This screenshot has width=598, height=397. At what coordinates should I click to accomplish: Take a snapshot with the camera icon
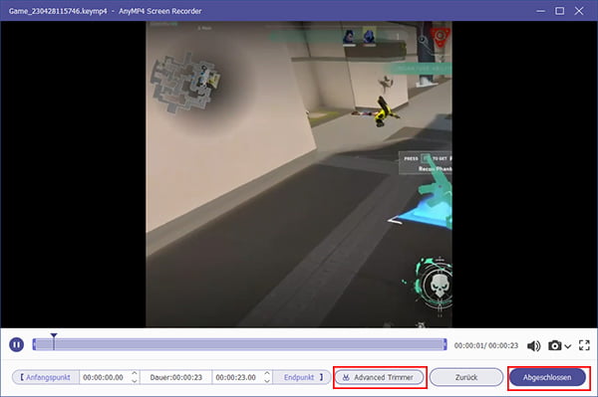[x=555, y=345]
